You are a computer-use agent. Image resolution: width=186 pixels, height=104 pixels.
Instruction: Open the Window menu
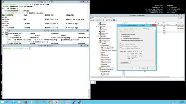pyautogui.click(x=107, y=18)
